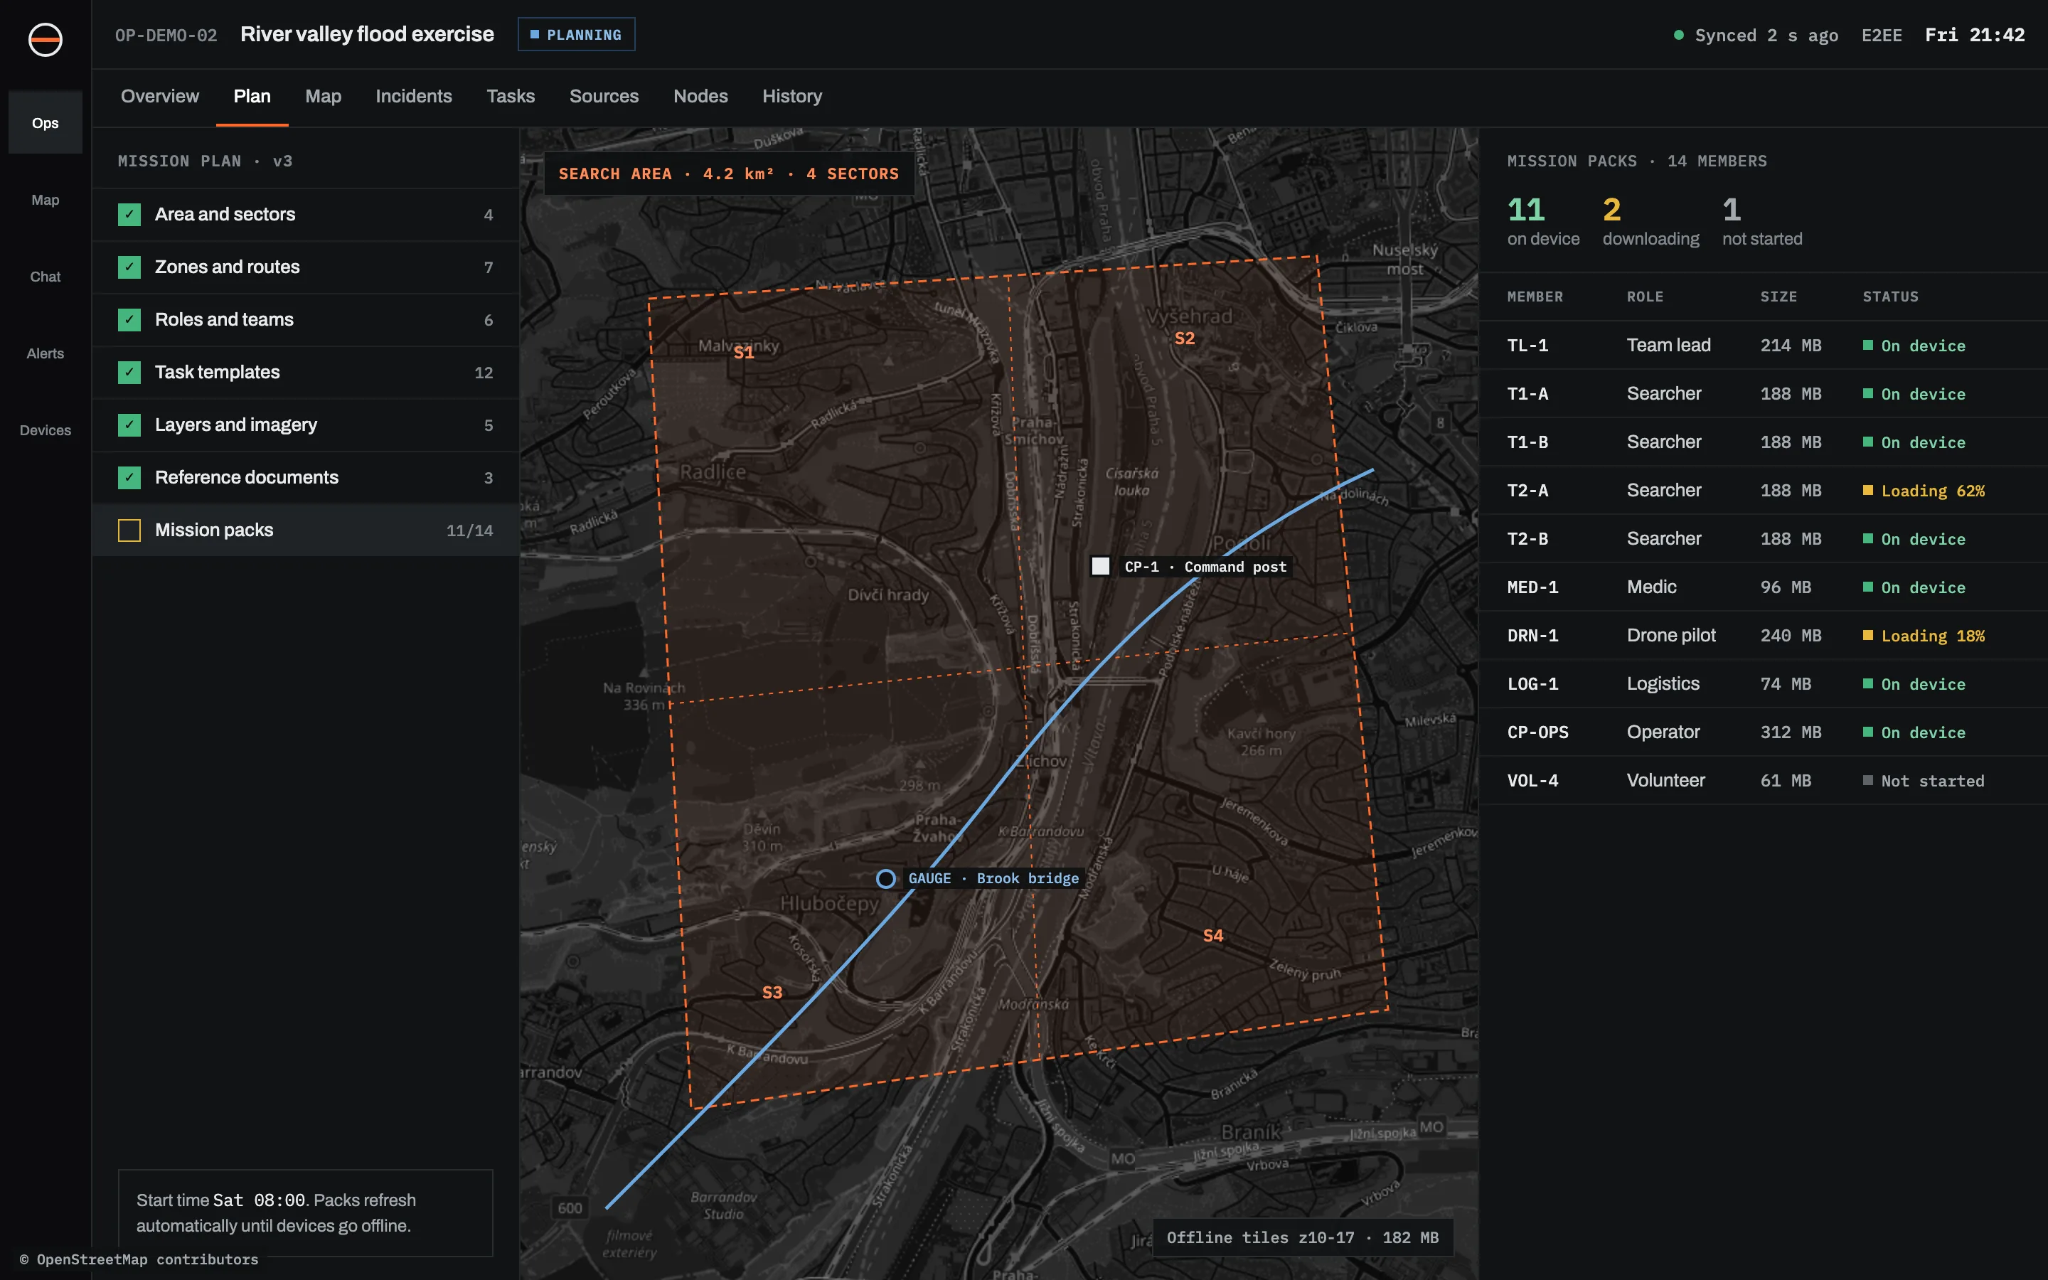
Task: Click the Loading 62% status for T2-A
Action: click(1924, 491)
